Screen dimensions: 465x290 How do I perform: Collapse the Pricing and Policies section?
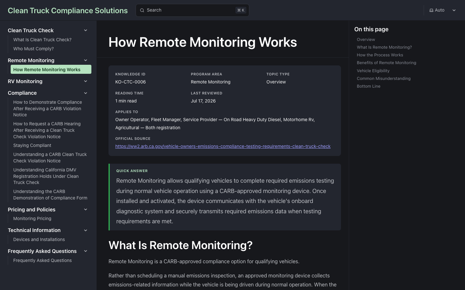tap(86, 209)
